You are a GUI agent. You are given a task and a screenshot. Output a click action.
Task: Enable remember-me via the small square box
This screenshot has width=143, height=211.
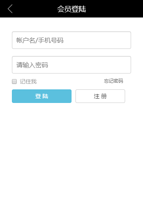(14, 81)
